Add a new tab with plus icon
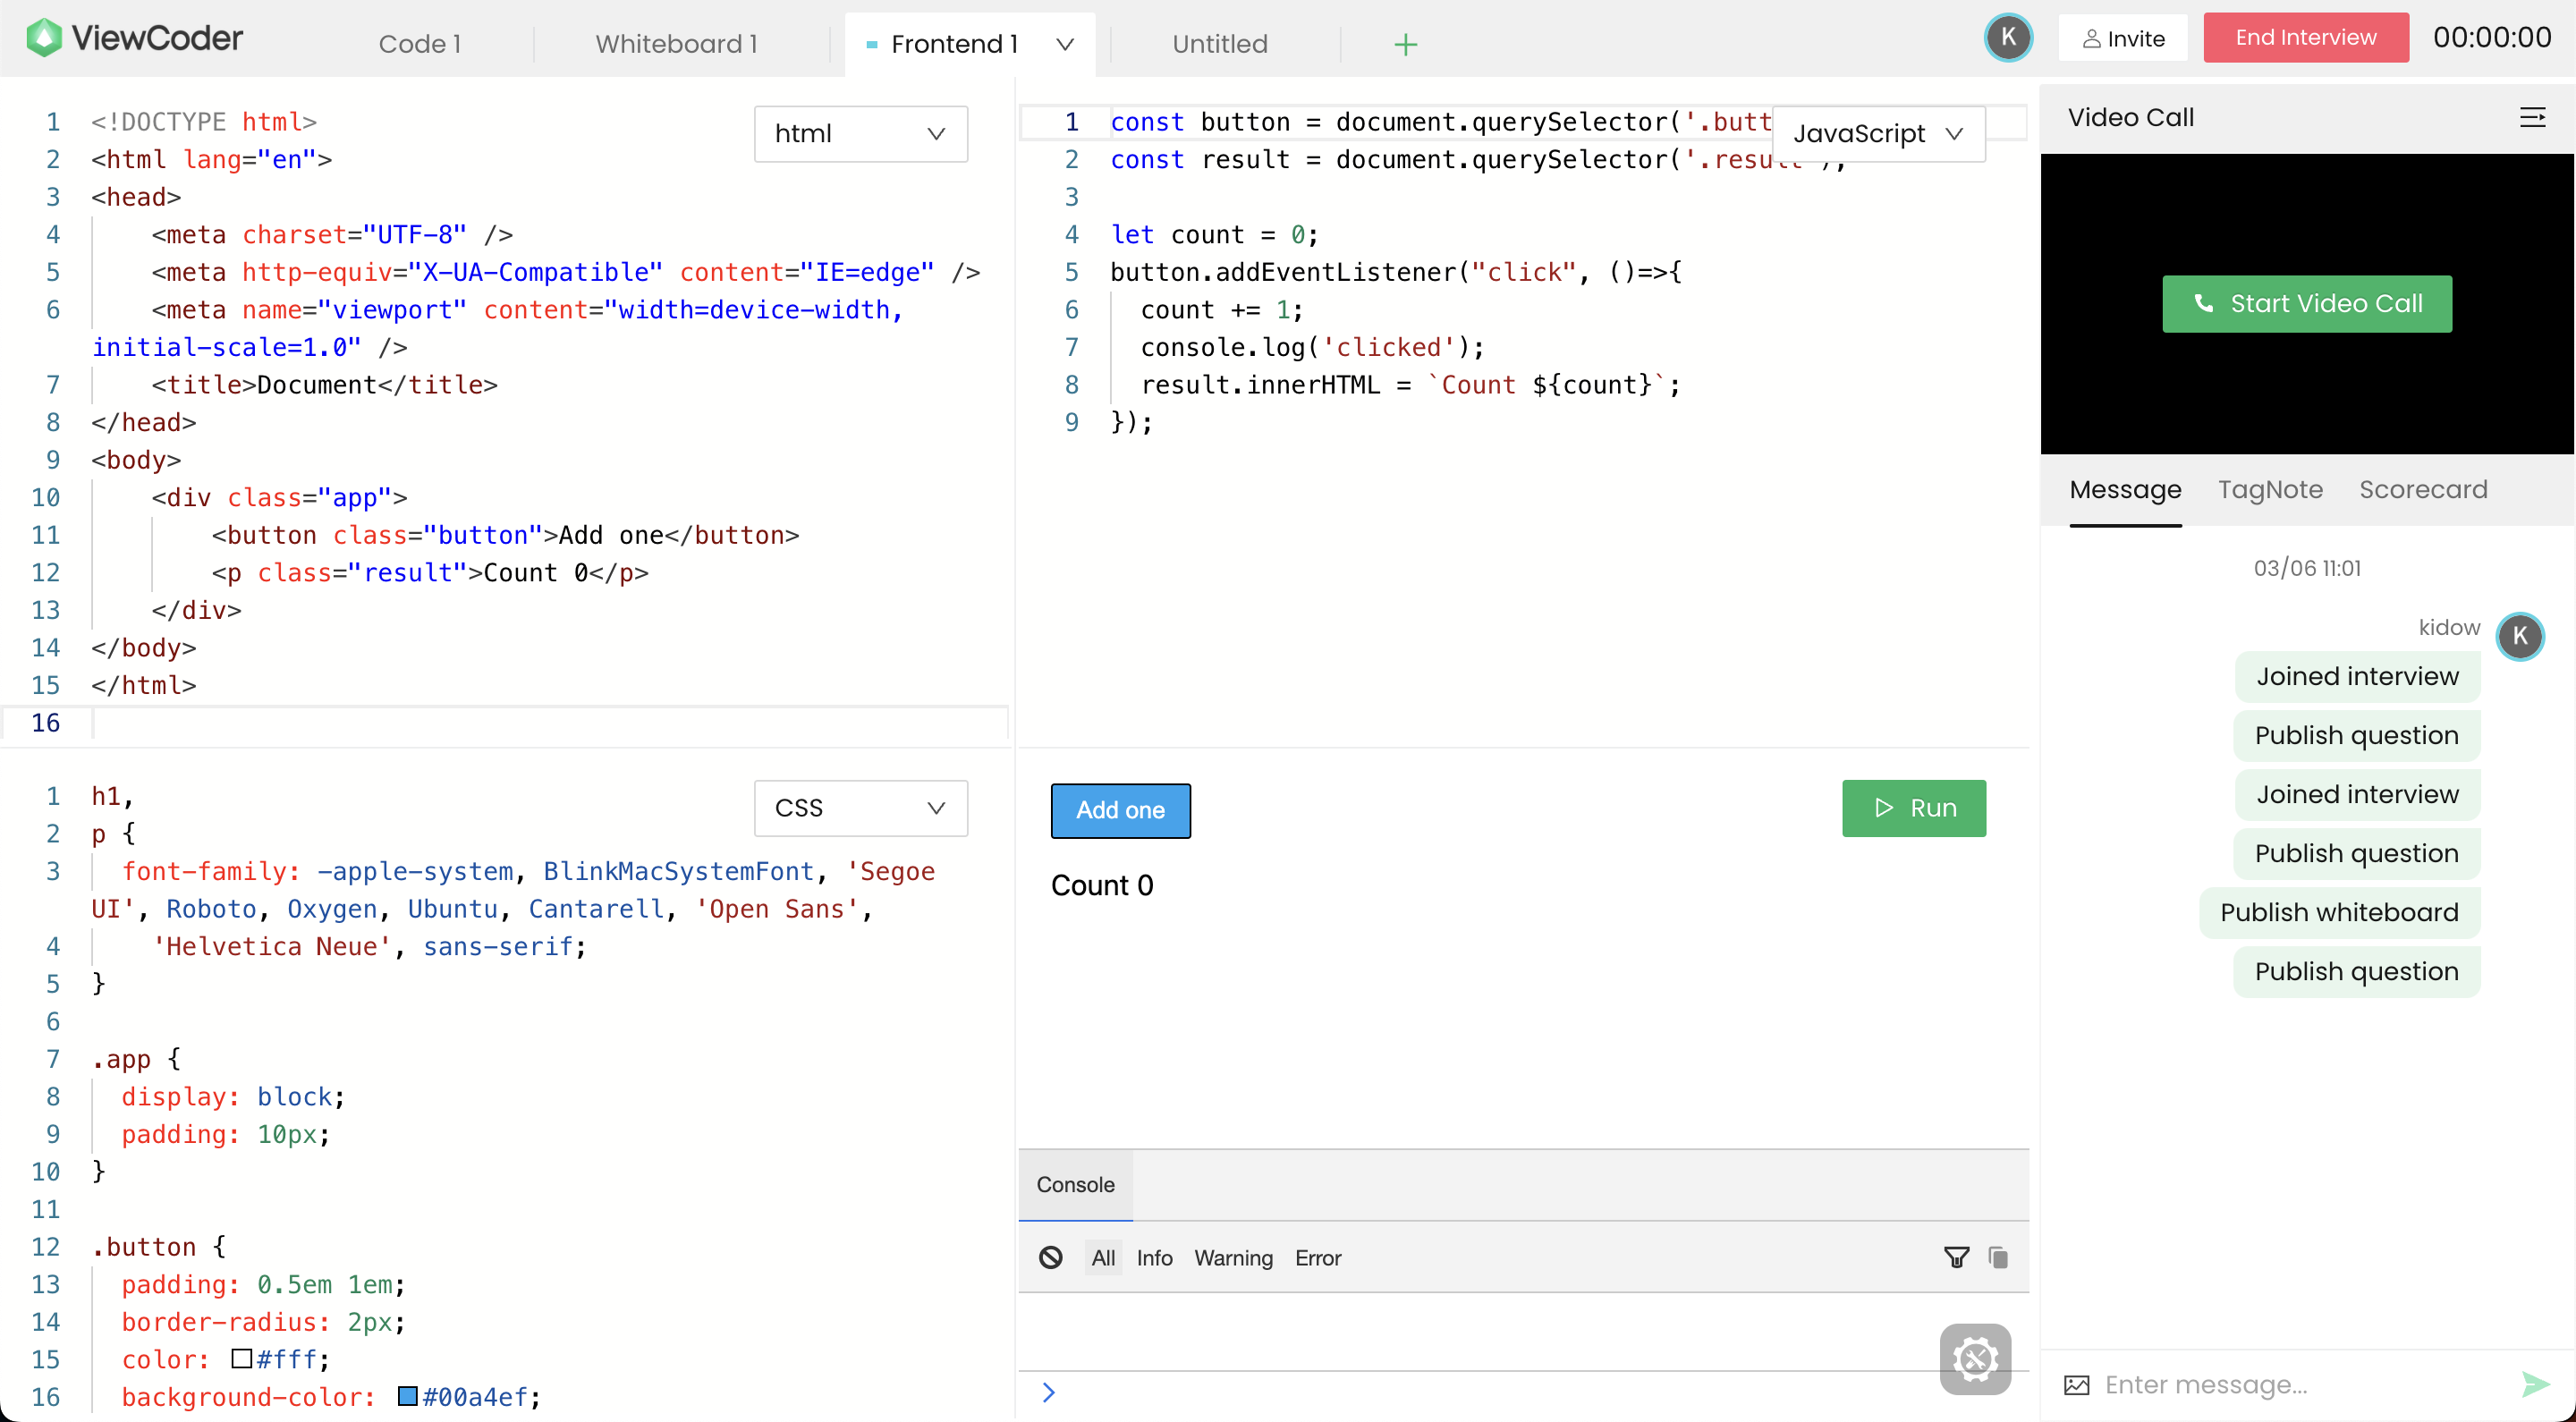 click(x=1405, y=44)
